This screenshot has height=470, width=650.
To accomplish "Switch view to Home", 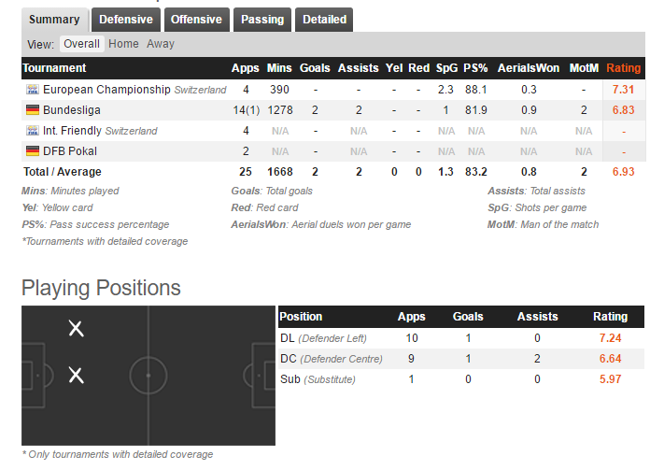I will coord(123,44).
